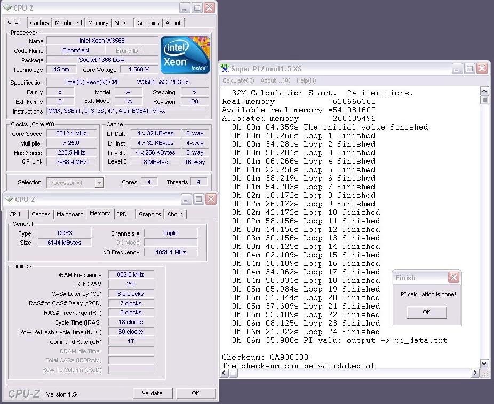Click the 32M Calculation Start line
This screenshot has width=494, height=404.
323,93
